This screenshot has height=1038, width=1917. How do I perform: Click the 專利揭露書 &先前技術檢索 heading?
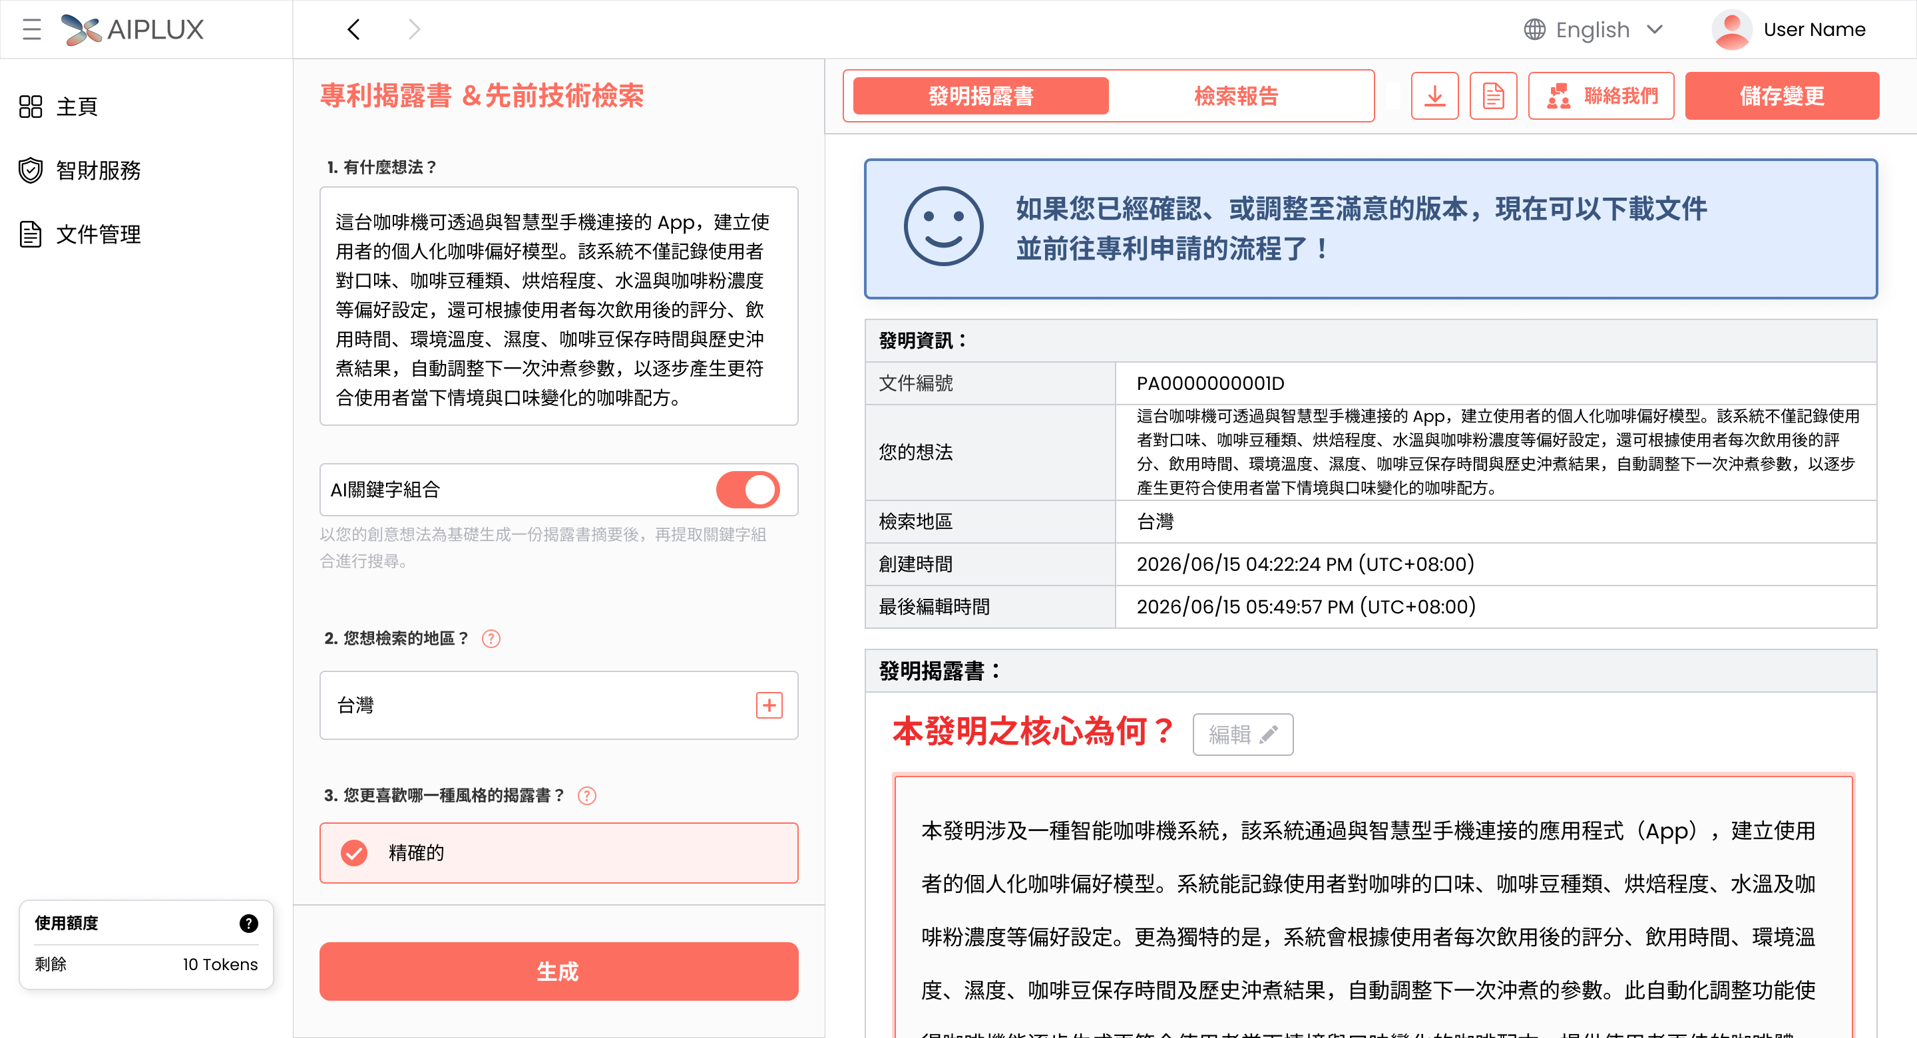click(482, 96)
